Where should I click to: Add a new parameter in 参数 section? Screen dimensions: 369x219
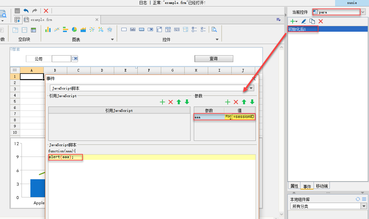click(227, 102)
